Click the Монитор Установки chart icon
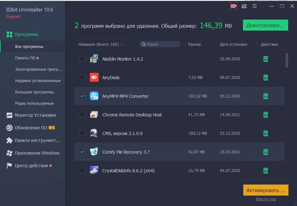 (9, 115)
